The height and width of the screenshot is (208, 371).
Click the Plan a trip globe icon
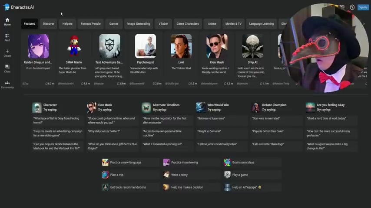pyautogui.click(x=105, y=175)
